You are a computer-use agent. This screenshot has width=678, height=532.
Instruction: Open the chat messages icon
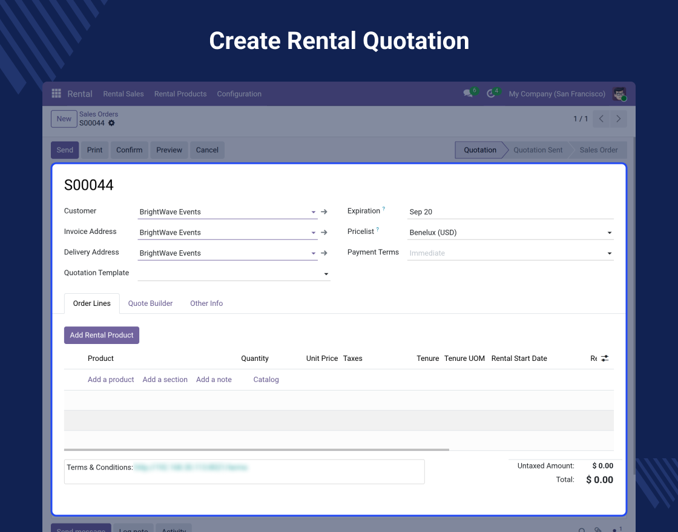pyautogui.click(x=467, y=93)
